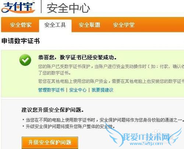184x149 pixels.
Task: Click the green success checkmark icon
Action: [25, 60]
